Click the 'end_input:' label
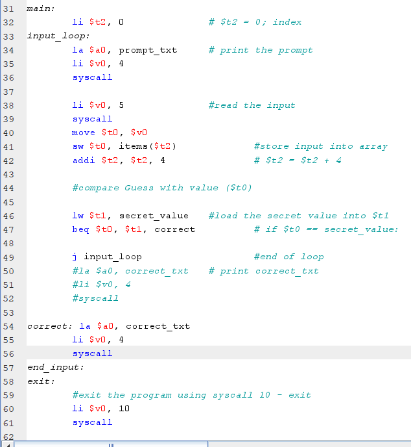 [56, 368]
